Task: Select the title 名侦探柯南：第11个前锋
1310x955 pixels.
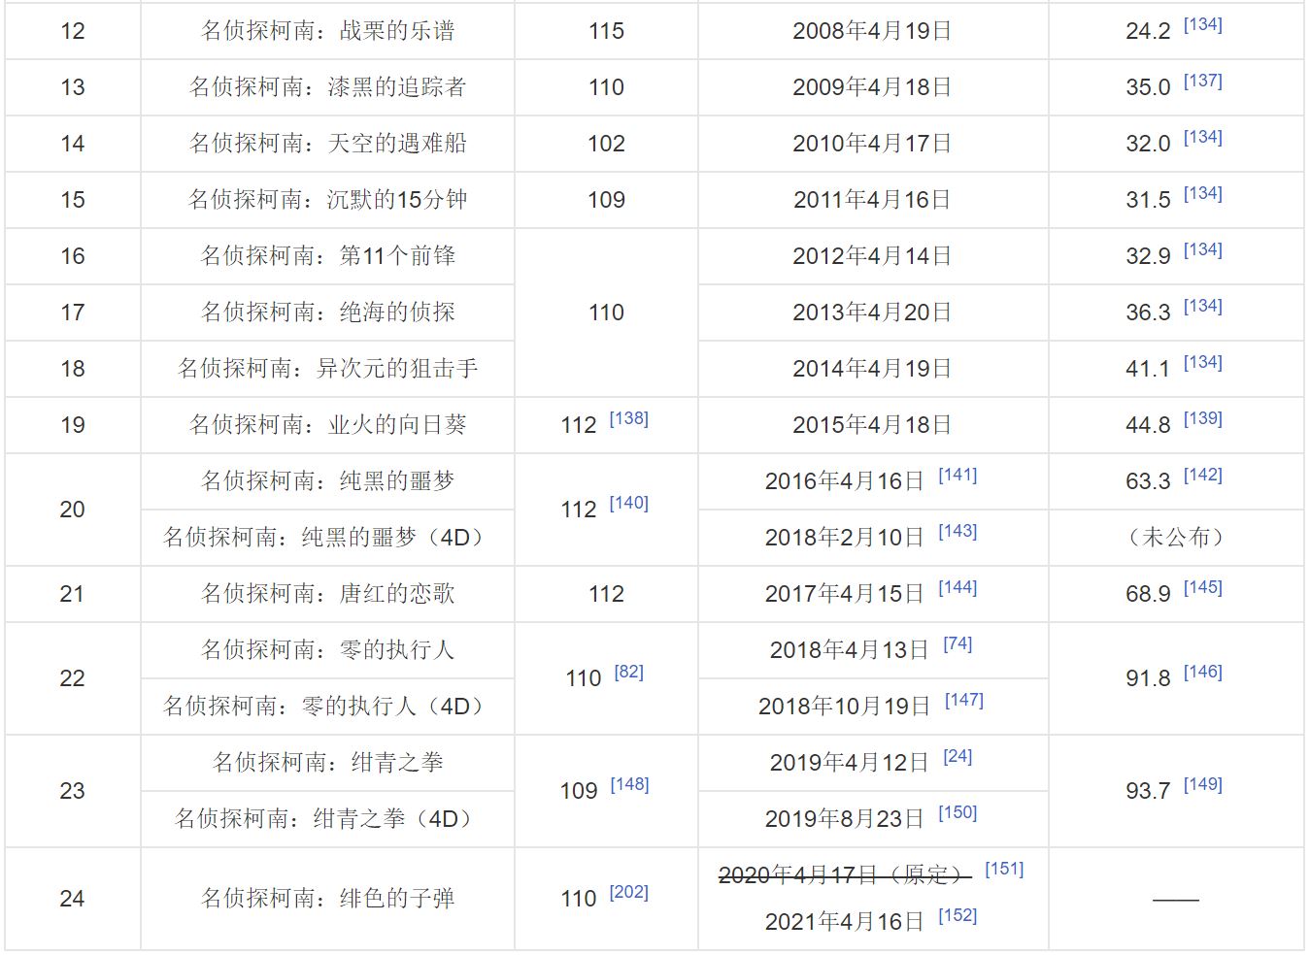Action: pos(327,256)
